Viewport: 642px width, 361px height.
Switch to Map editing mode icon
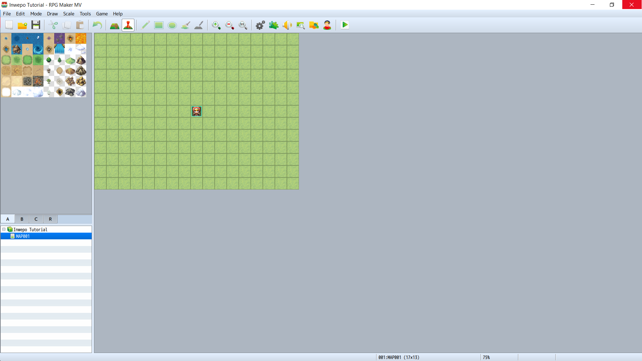click(x=114, y=25)
